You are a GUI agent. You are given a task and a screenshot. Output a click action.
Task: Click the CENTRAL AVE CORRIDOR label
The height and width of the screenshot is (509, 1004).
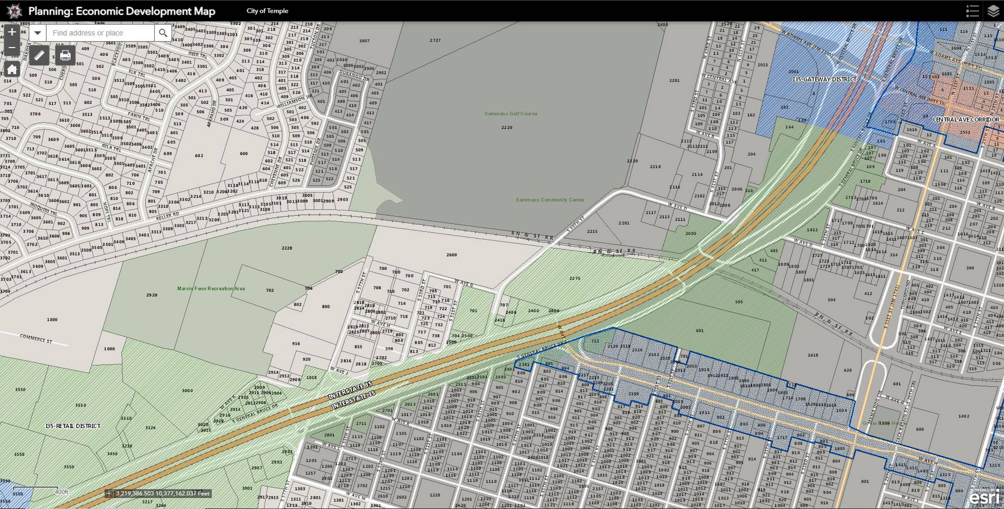click(966, 119)
